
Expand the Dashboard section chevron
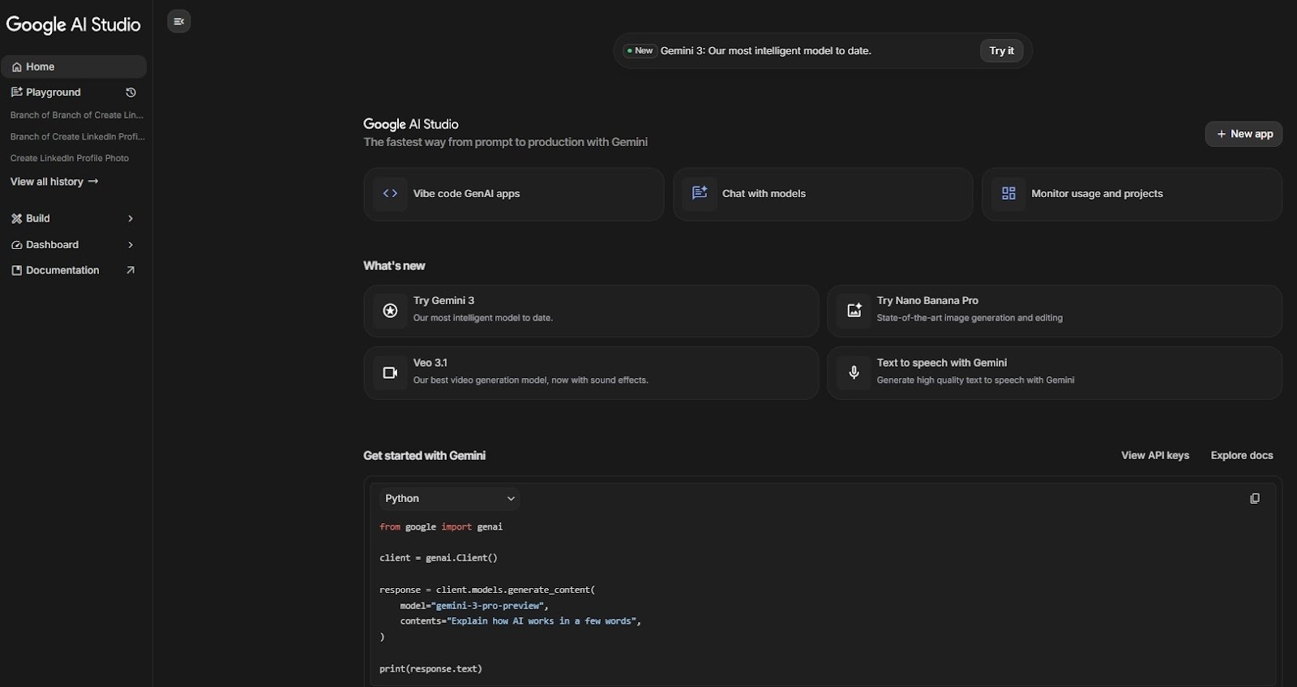pos(131,245)
